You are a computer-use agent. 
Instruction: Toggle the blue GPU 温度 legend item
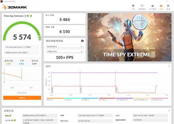(x=90, y=99)
